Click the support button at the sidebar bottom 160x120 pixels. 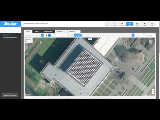10,95
